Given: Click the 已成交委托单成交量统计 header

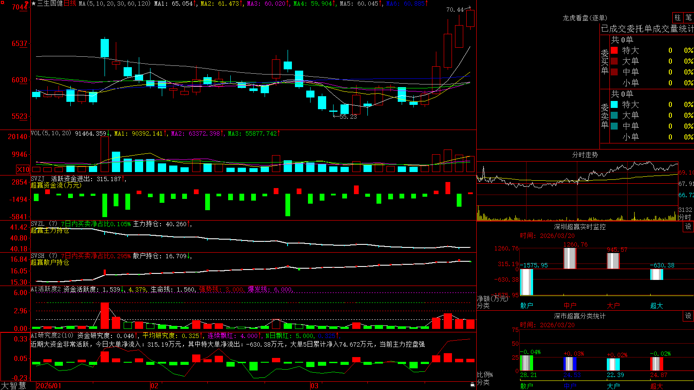Looking at the screenshot, I should [x=647, y=29].
